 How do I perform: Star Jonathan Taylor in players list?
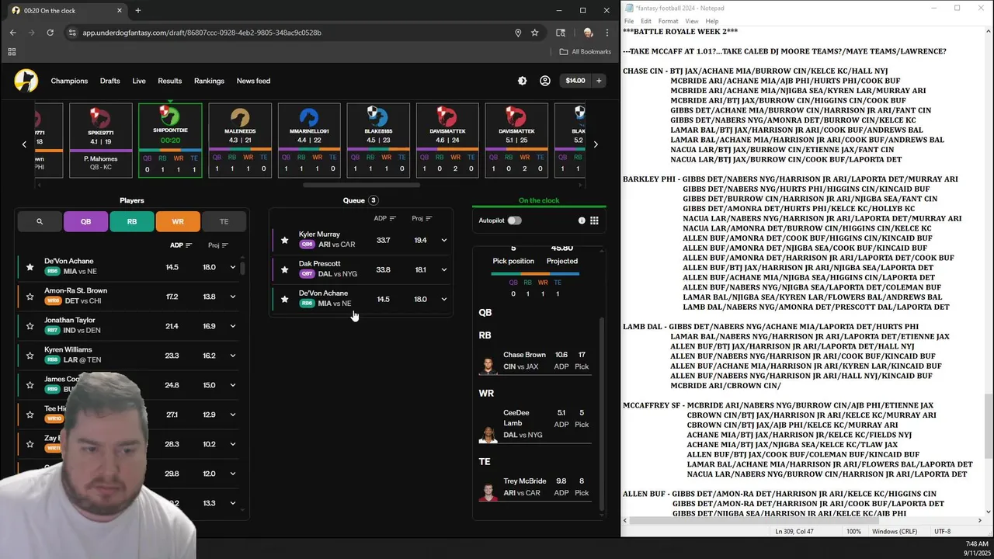point(30,326)
